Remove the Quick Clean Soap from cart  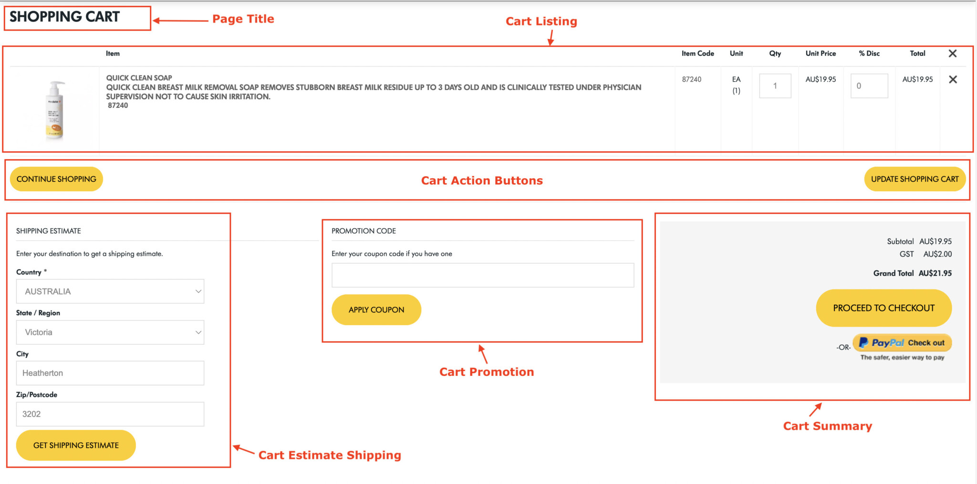coord(952,80)
